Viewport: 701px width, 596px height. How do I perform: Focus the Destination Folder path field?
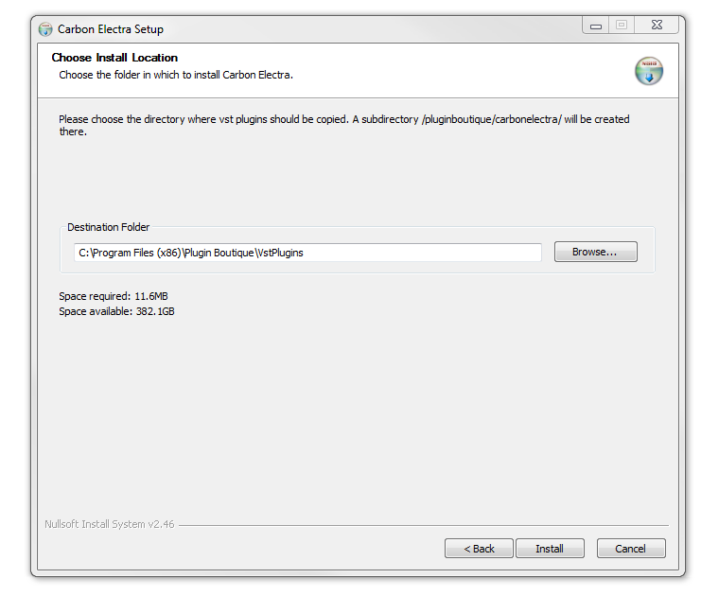[x=307, y=253]
